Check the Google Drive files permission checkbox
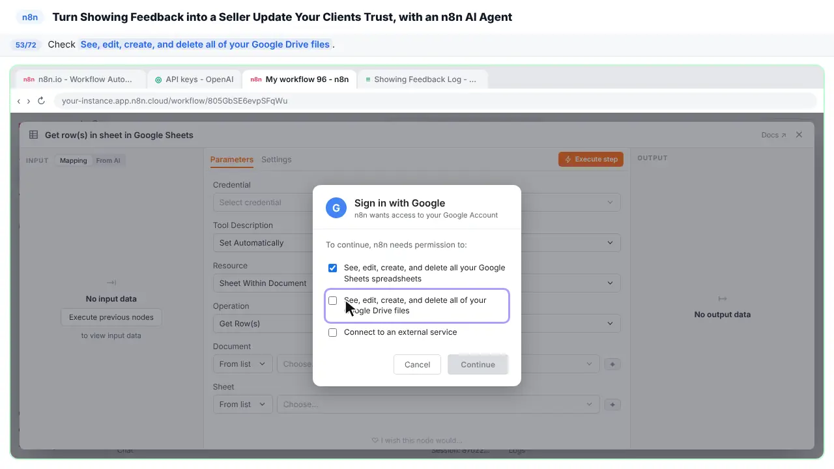The width and height of the screenshot is (834, 469). click(x=333, y=300)
